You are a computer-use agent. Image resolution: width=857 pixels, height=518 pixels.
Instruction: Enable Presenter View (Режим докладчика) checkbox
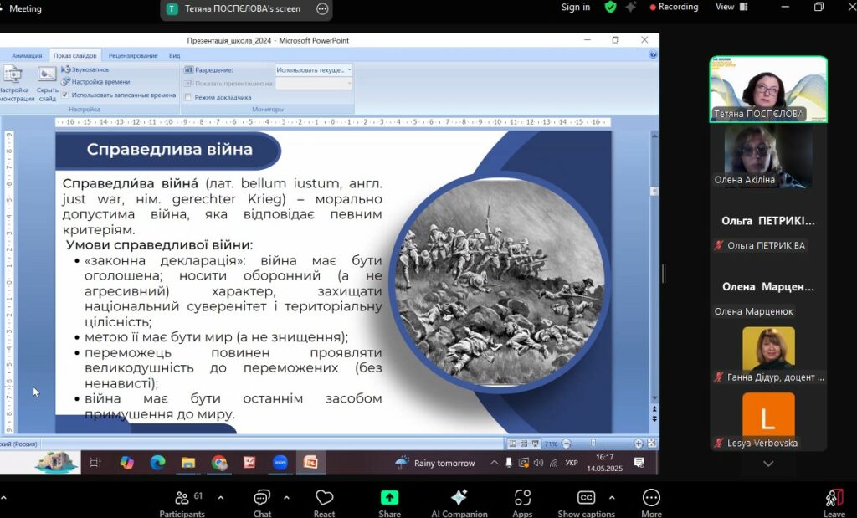pyautogui.click(x=188, y=97)
